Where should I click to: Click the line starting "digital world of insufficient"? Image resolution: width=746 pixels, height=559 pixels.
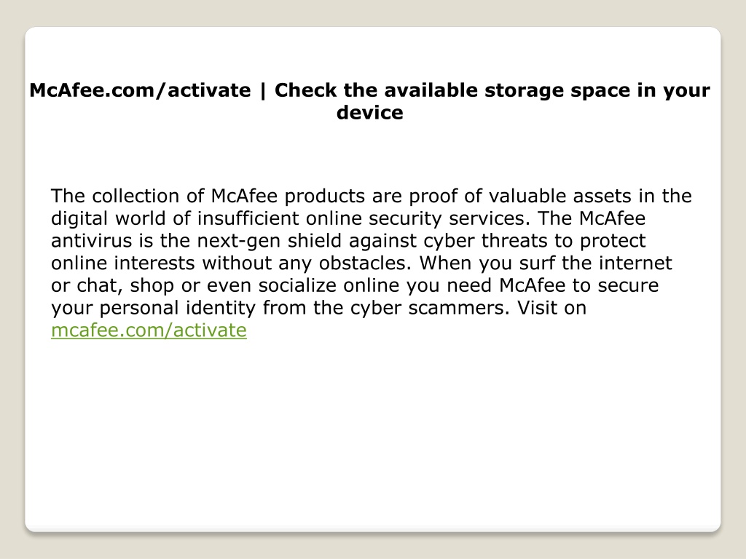[x=348, y=218]
